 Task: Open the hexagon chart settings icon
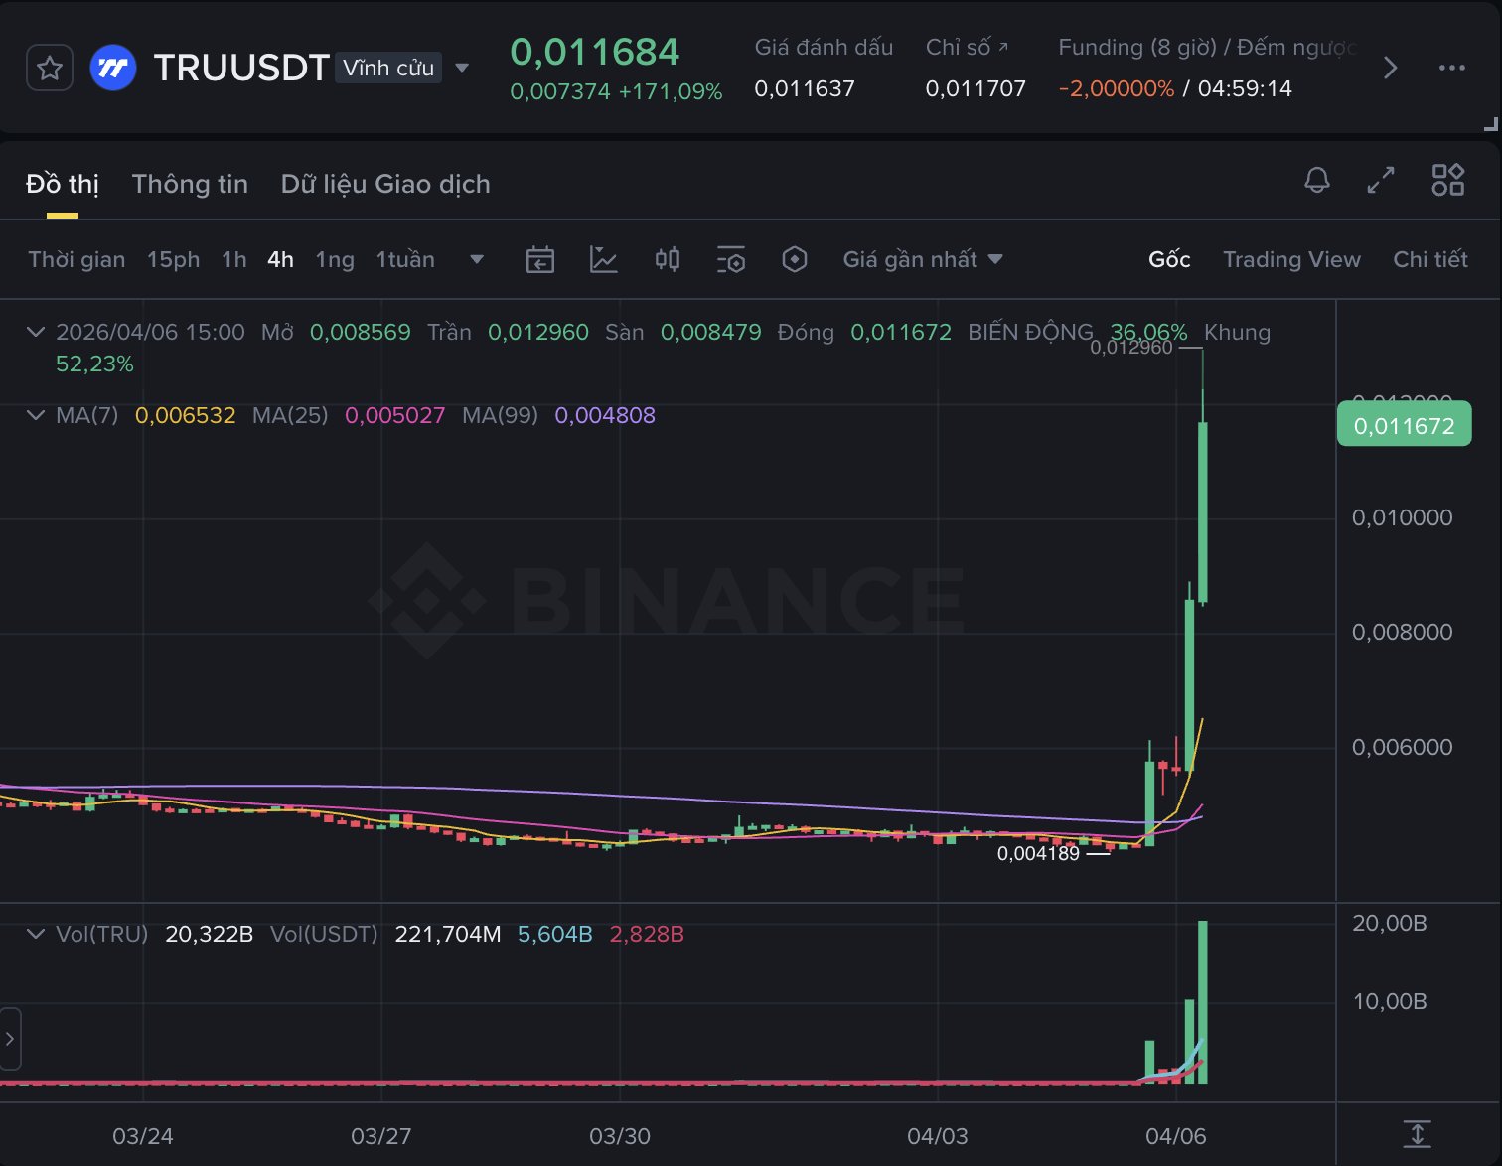(x=795, y=259)
